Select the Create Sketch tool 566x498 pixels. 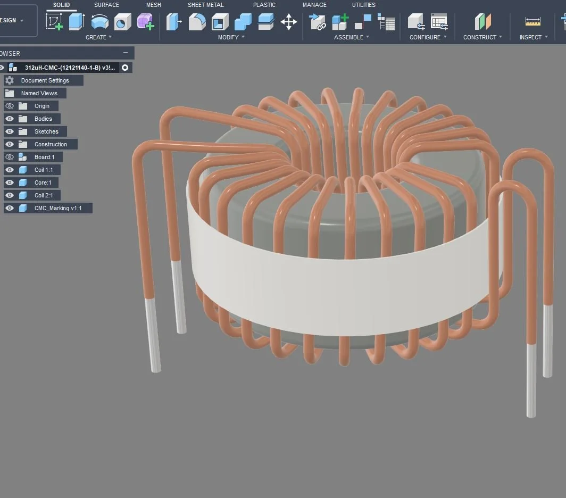[x=54, y=22]
